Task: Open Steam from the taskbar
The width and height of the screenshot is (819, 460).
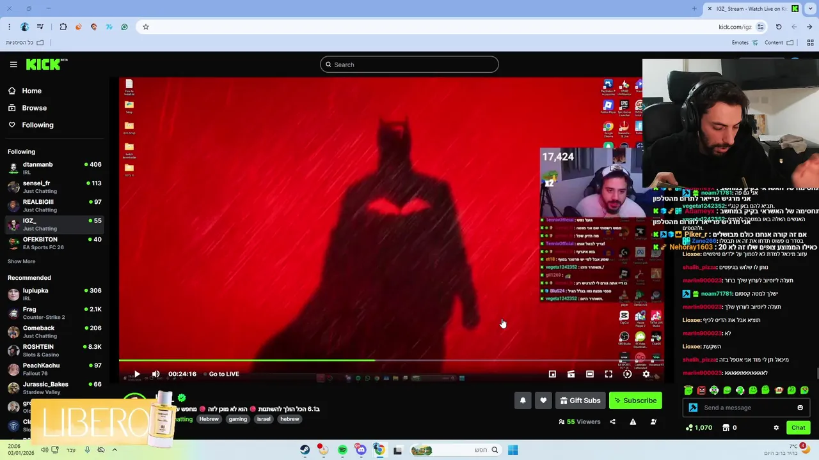Action: (x=305, y=450)
